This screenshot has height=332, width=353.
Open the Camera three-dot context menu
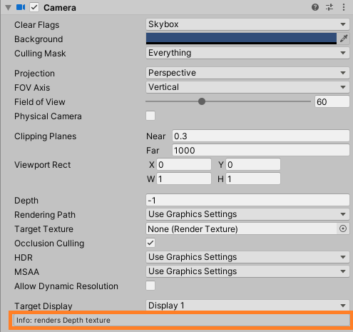click(344, 7)
